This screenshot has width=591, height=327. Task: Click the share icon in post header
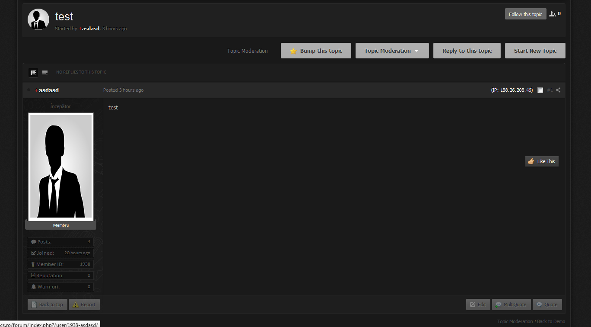coord(558,90)
